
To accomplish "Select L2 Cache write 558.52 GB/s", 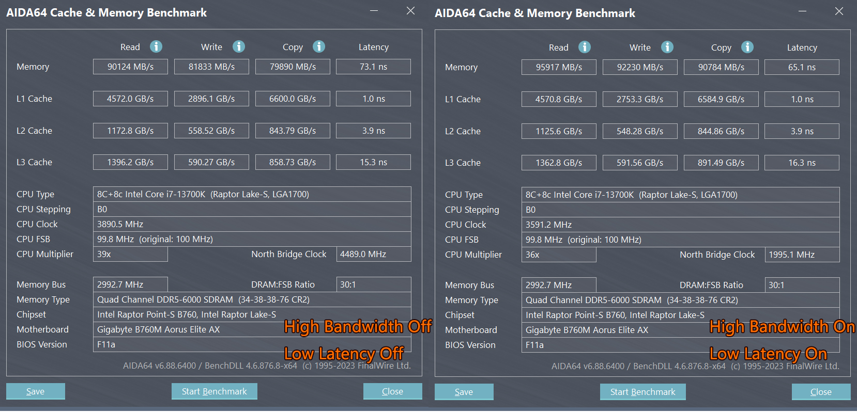I will coord(211,131).
